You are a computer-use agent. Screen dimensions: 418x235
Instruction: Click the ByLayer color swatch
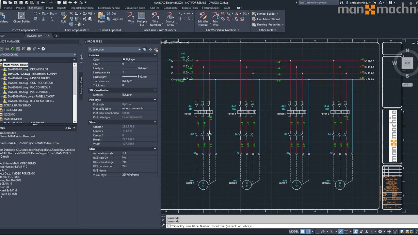pos(123,59)
